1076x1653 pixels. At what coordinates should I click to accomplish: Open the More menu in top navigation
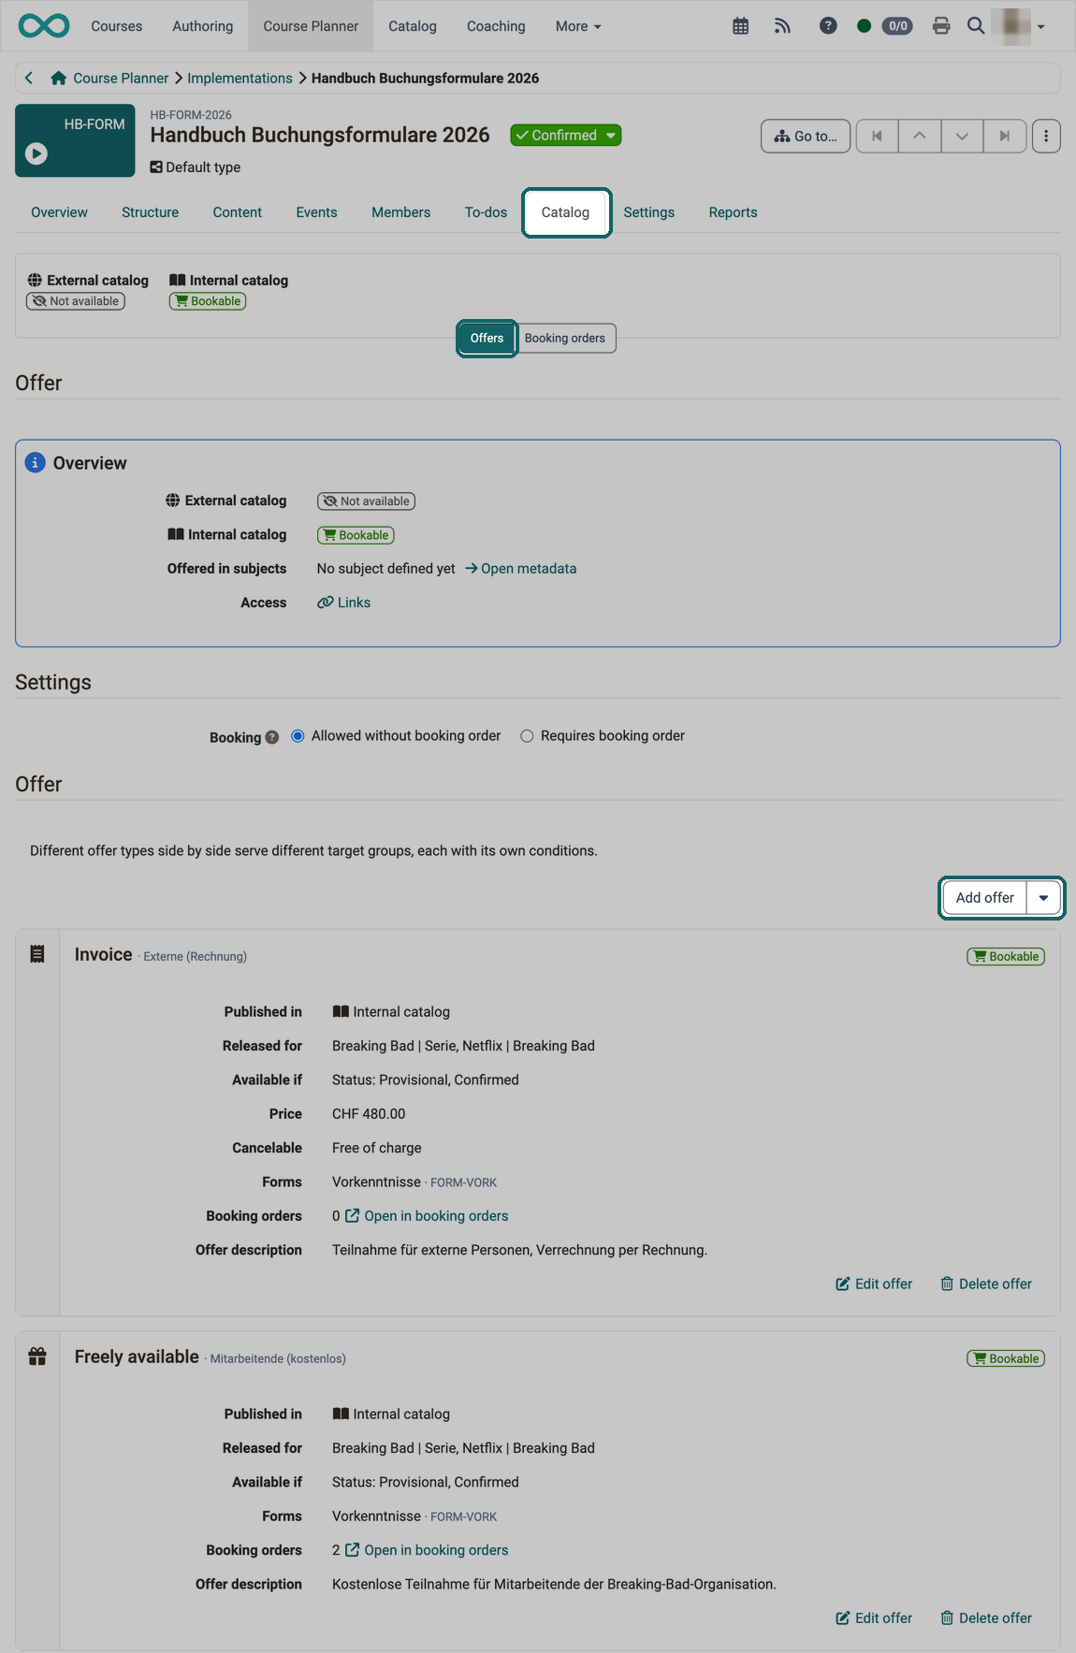click(x=578, y=26)
